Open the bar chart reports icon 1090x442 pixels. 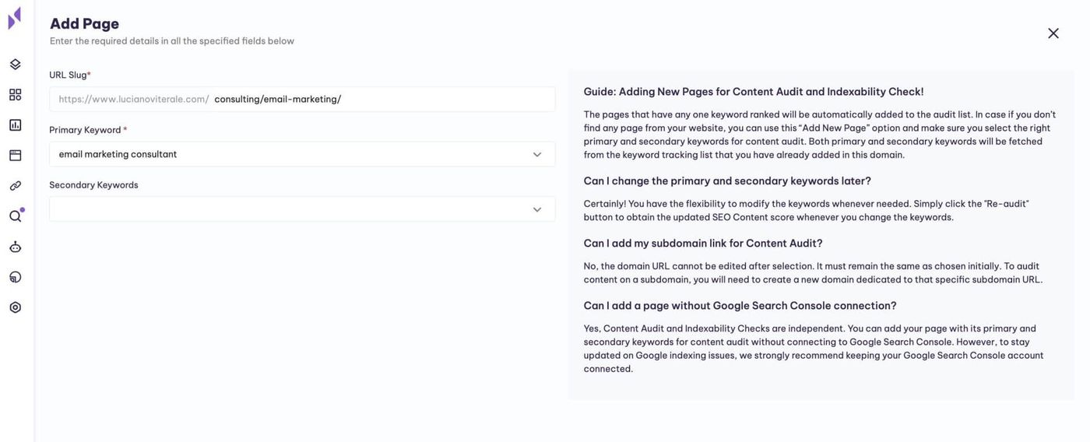coord(15,125)
